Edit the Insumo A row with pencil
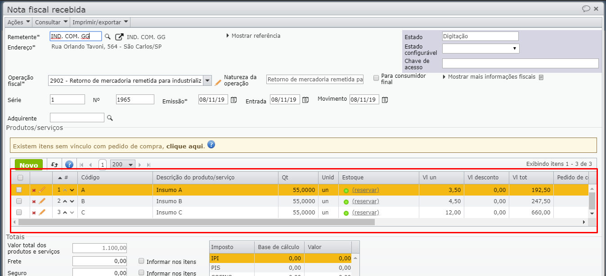This screenshot has width=606, height=276. (42, 190)
